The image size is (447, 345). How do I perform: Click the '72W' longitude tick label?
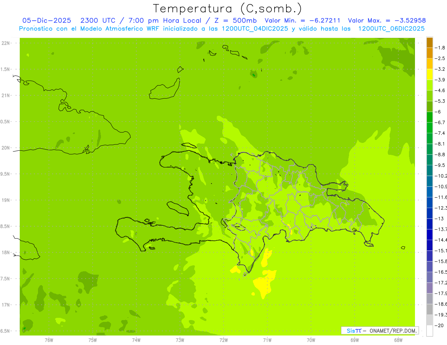pyautogui.click(x=223, y=340)
